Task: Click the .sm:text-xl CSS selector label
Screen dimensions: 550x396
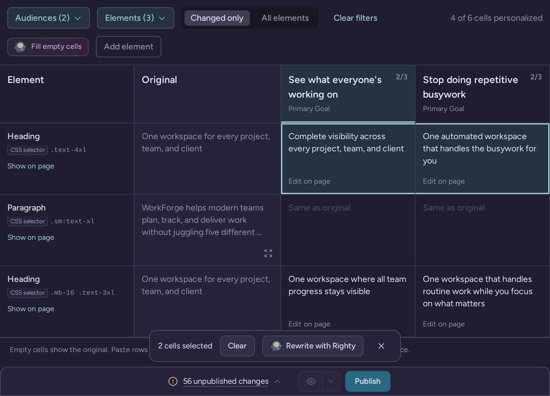Action: coord(72,221)
